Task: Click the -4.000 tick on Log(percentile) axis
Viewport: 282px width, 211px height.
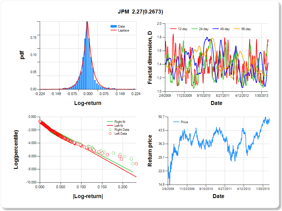Action: pos(32,143)
